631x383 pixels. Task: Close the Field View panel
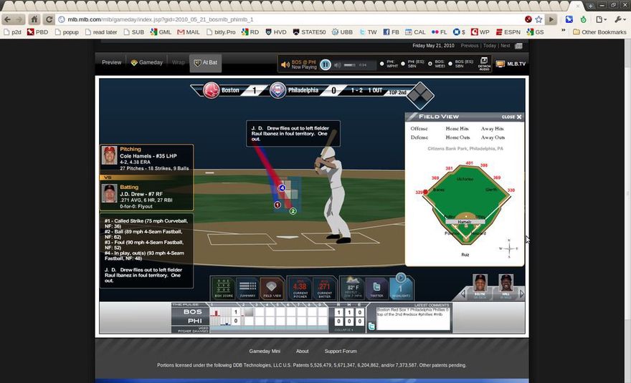click(x=511, y=117)
